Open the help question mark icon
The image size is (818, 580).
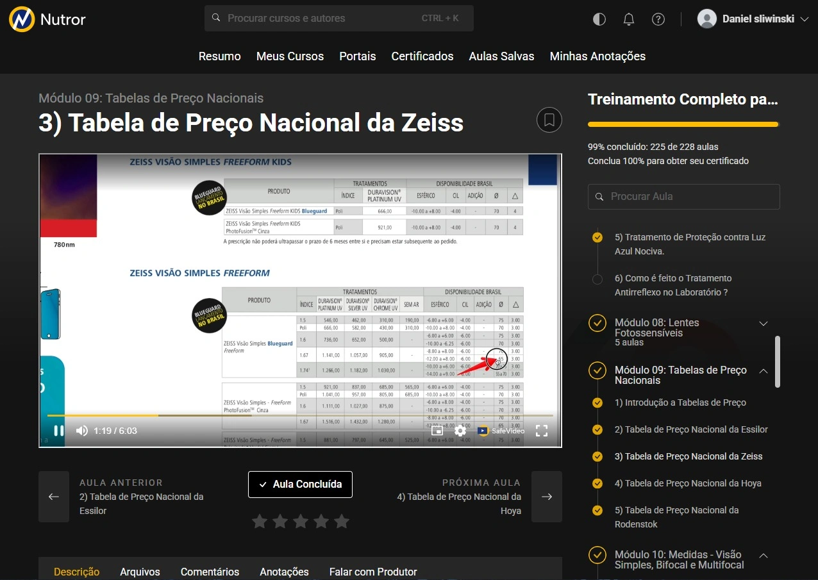tap(658, 19)
